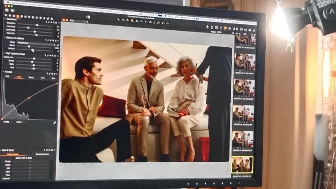Click the battery-like icon beside the camera icon
The width and height of the screenshot is (336, 189).
click(13, 10)
